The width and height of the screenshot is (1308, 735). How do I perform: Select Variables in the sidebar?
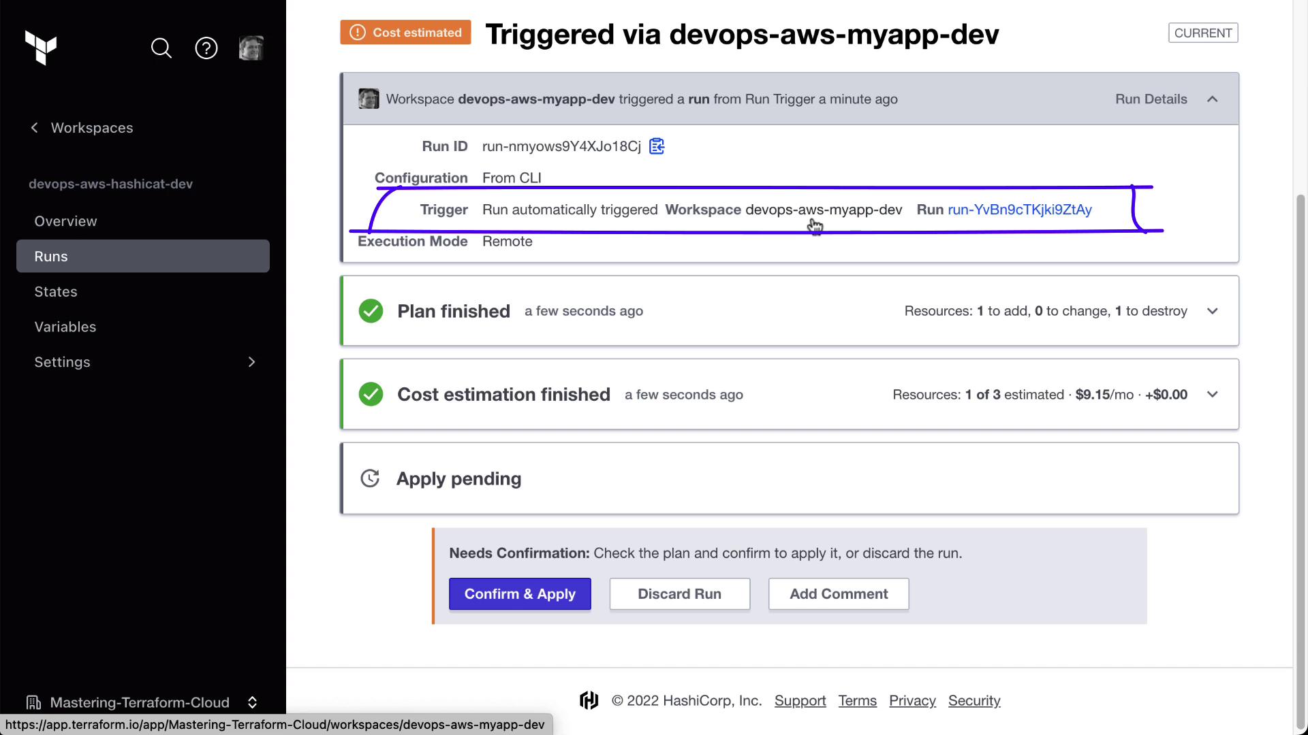(x=65, y=327)
